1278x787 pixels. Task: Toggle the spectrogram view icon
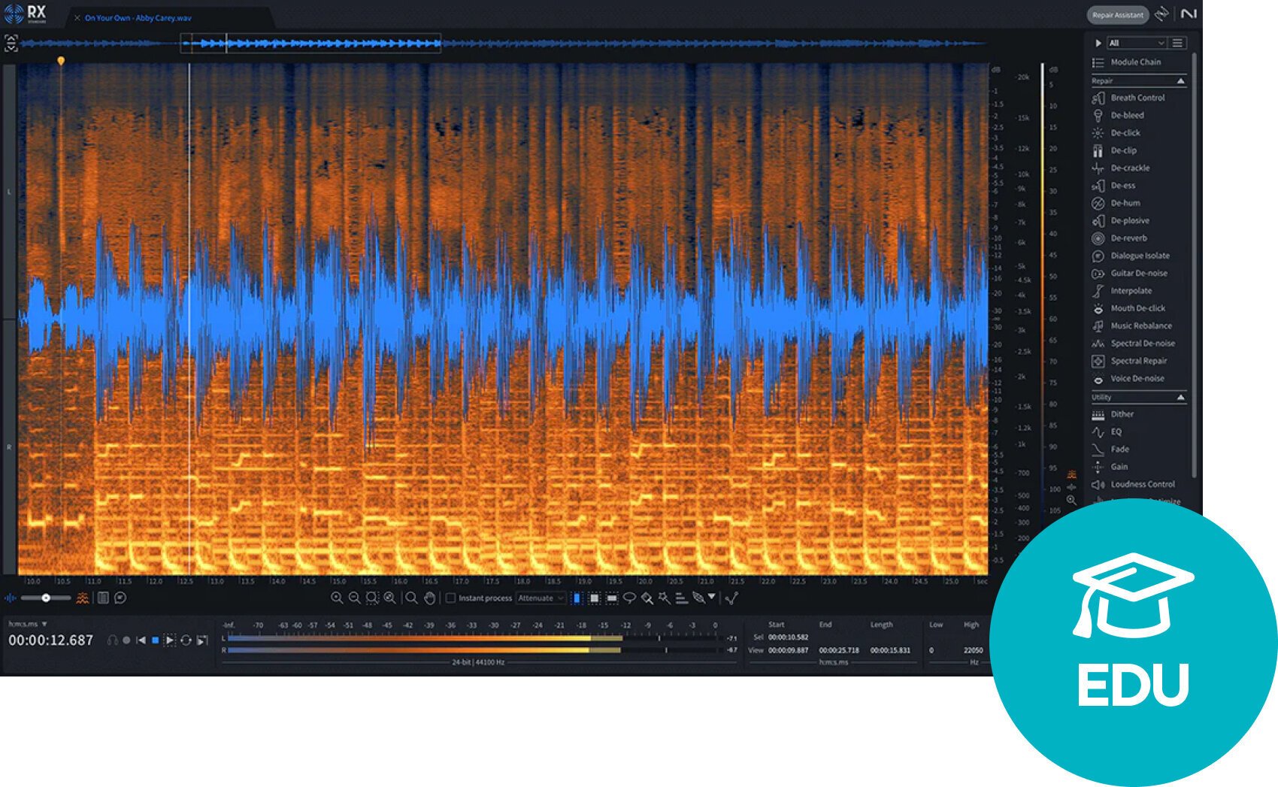pyautogui.click(x=83, y=598)
